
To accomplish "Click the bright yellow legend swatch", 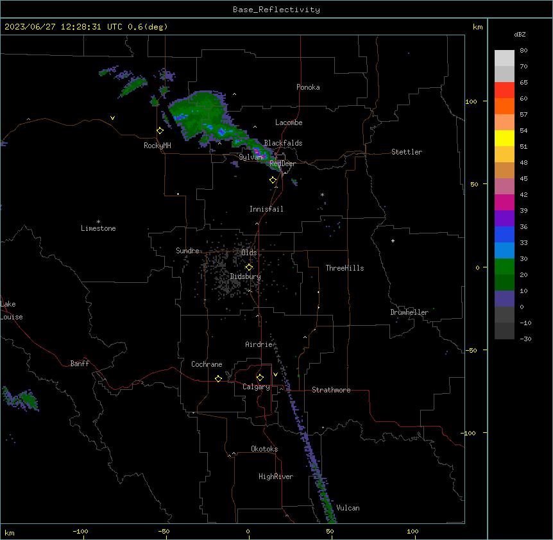I will [x=504, y=138].
